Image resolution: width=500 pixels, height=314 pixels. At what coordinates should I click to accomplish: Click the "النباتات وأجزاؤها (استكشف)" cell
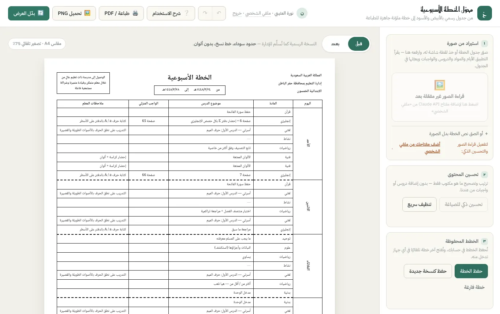tap(211, 248)
